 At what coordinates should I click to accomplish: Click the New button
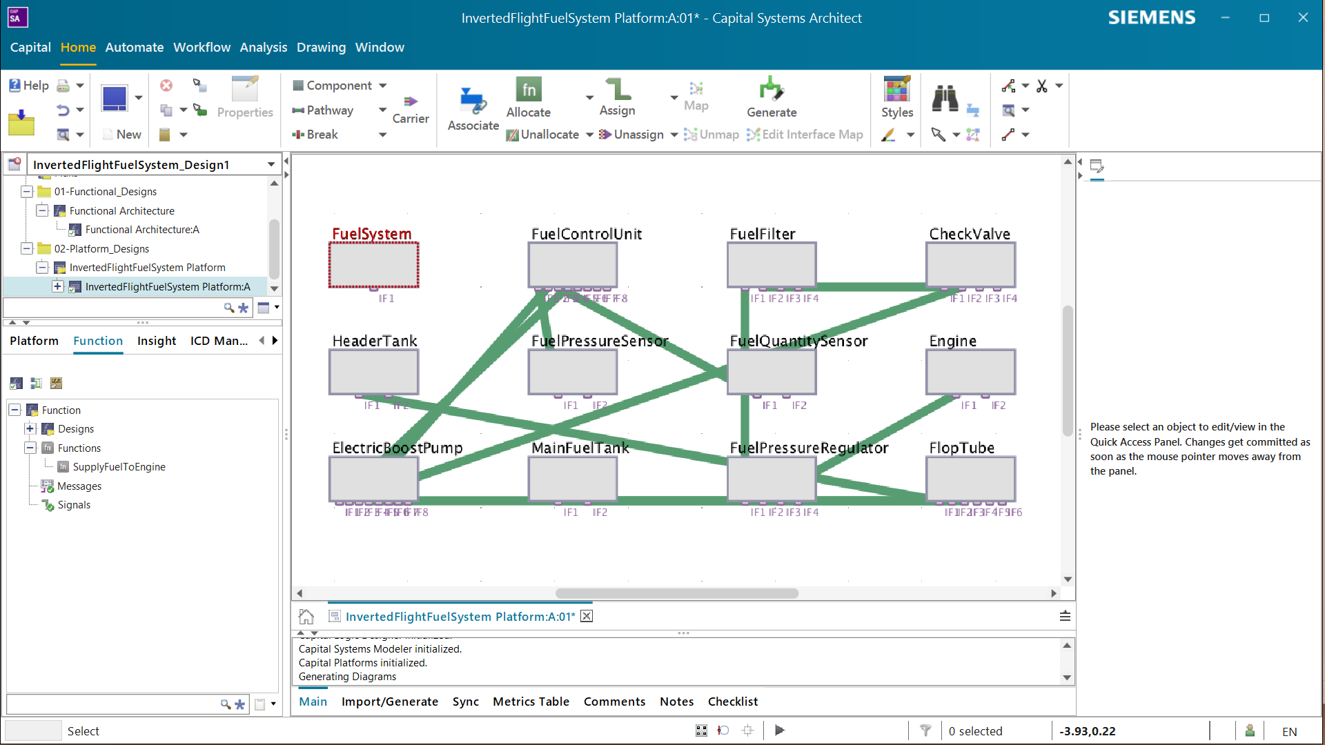(x=122, y=135)
